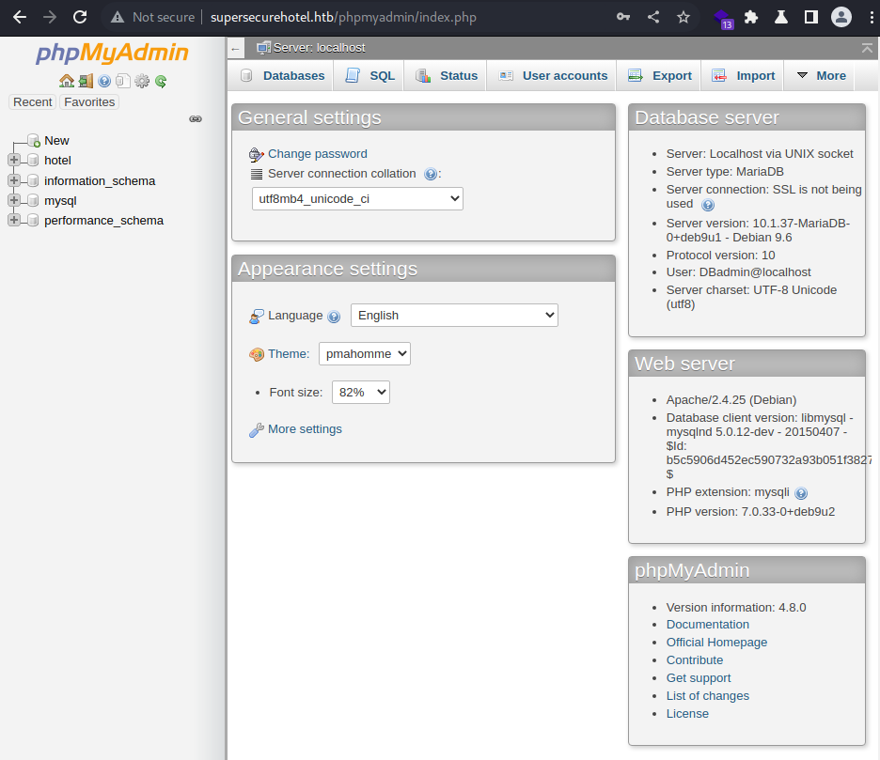The height and width of the screenshot is (760, 880).
Task: Click the 'Version information: 4.8.0' text
Action: pos(736,608)
